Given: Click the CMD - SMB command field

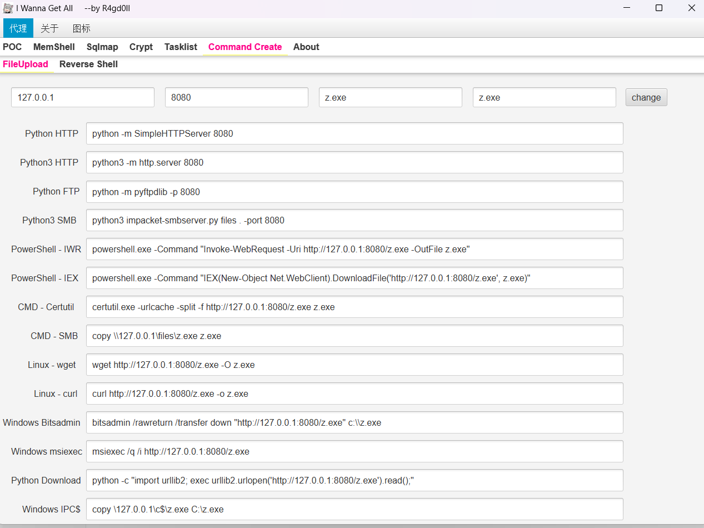Looking at the screenshot, I should (x=355, y=336).
